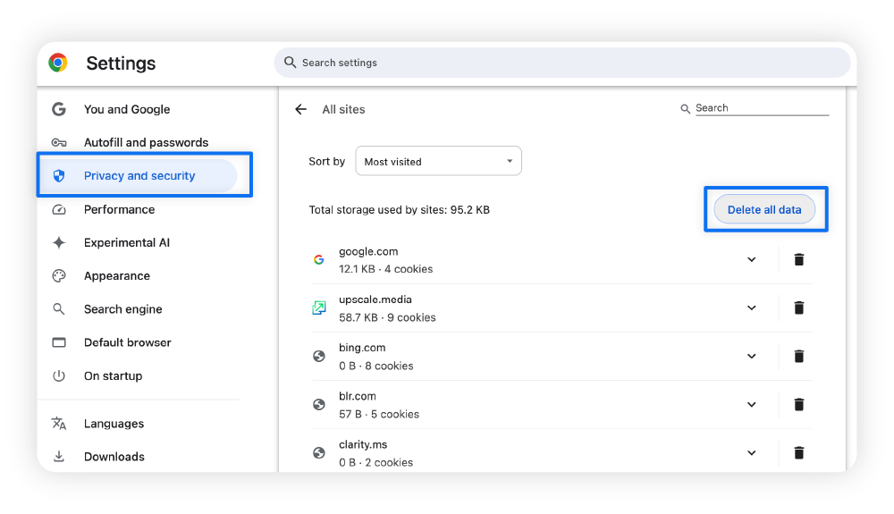Open Default browser settings
894x514 pixels.
click(x=127, y=342)
